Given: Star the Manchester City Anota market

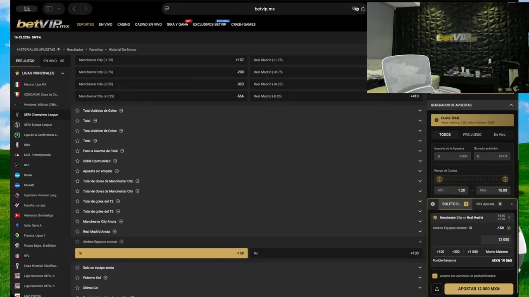Looking at the screenshot, I should (x=77, y=222).
